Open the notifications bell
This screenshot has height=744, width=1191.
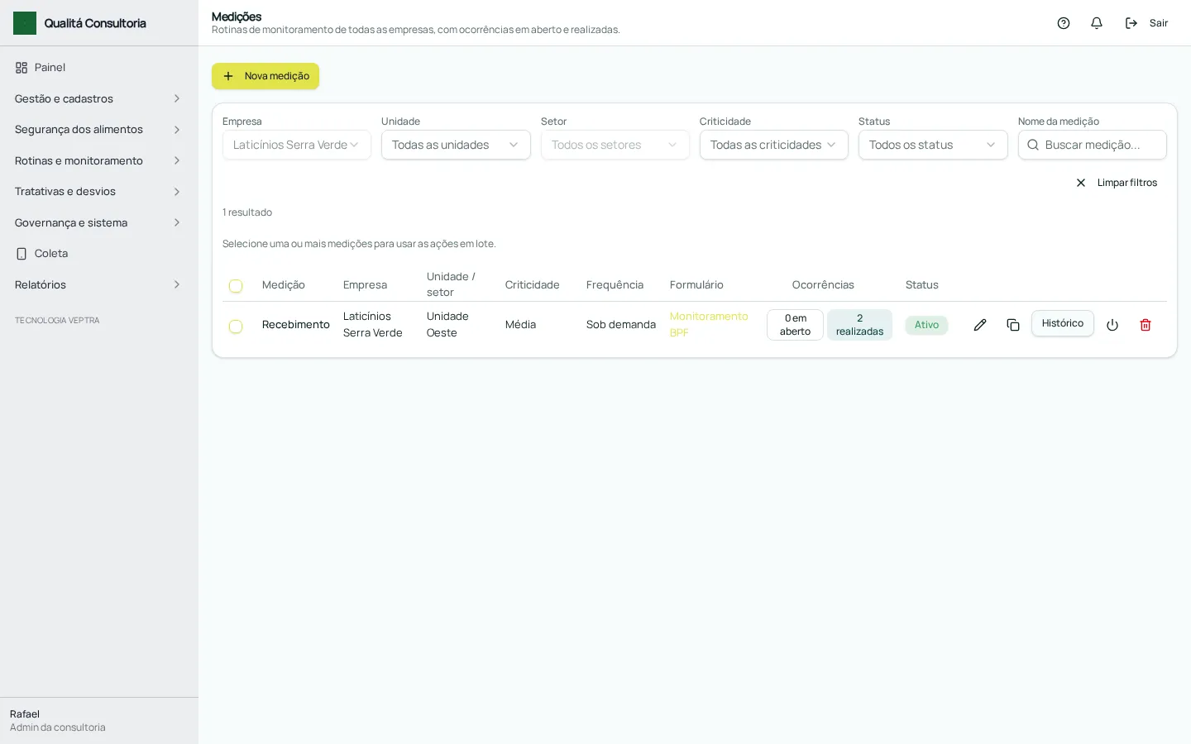[1097, 23]
